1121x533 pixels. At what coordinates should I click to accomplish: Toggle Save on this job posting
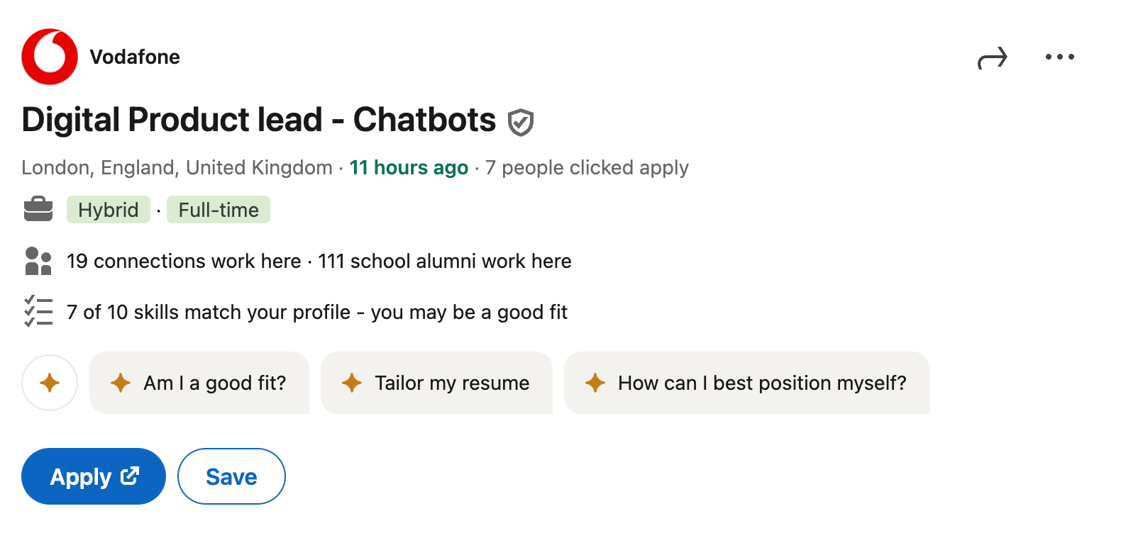231,476
